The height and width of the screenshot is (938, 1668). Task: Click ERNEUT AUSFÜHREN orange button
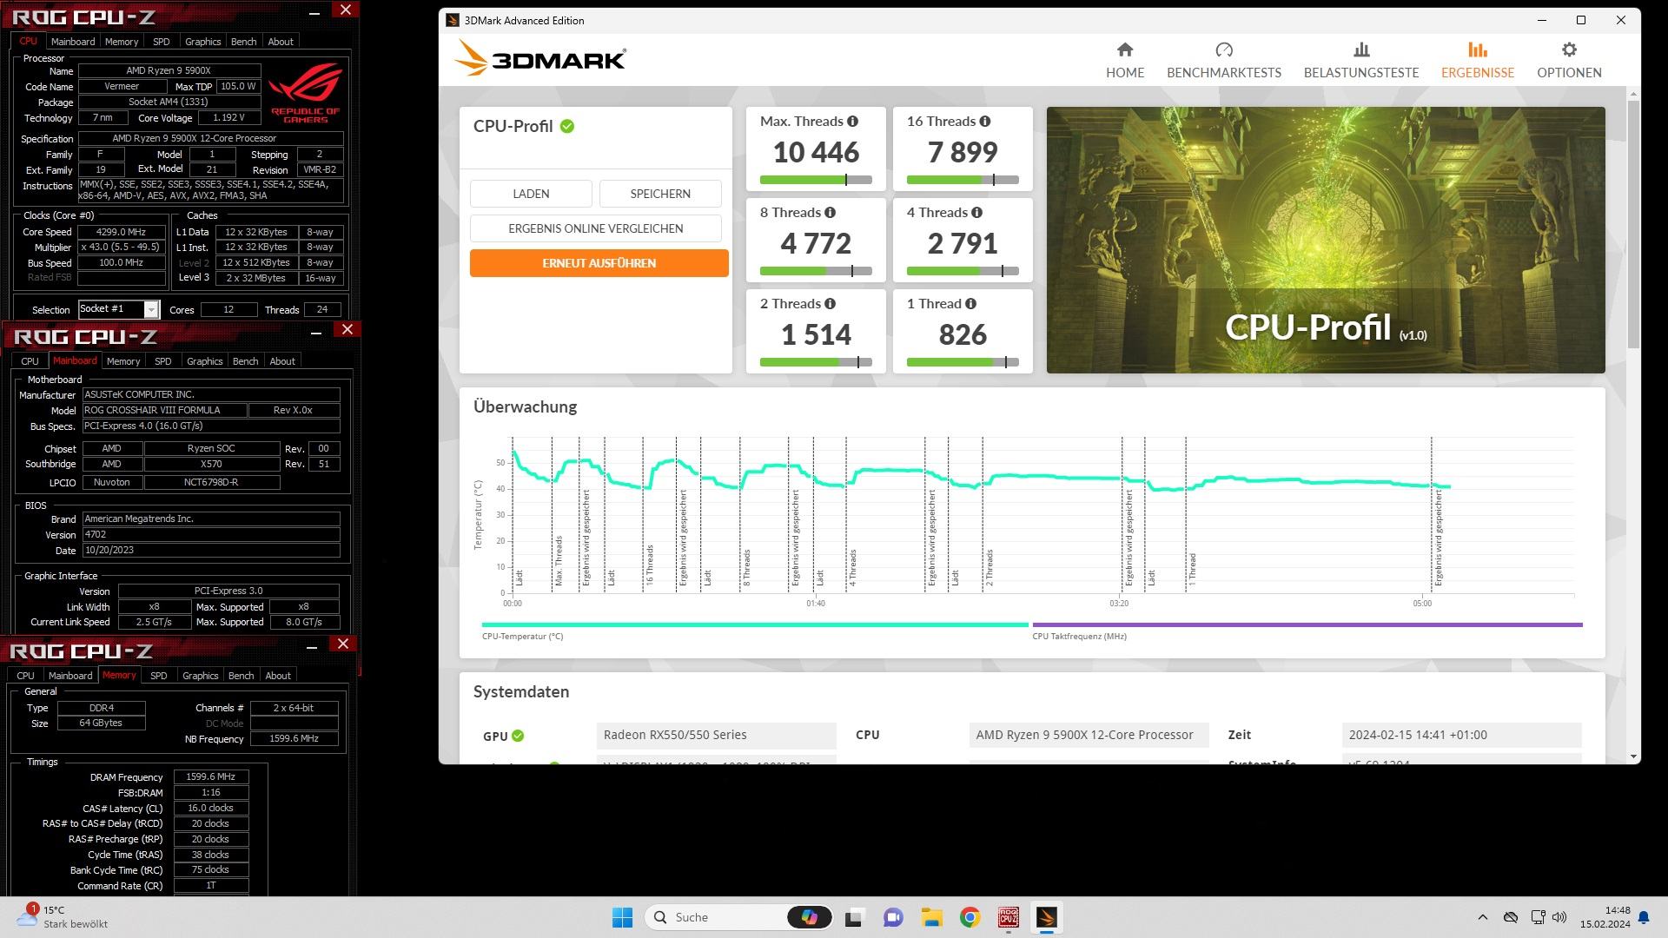599,263
